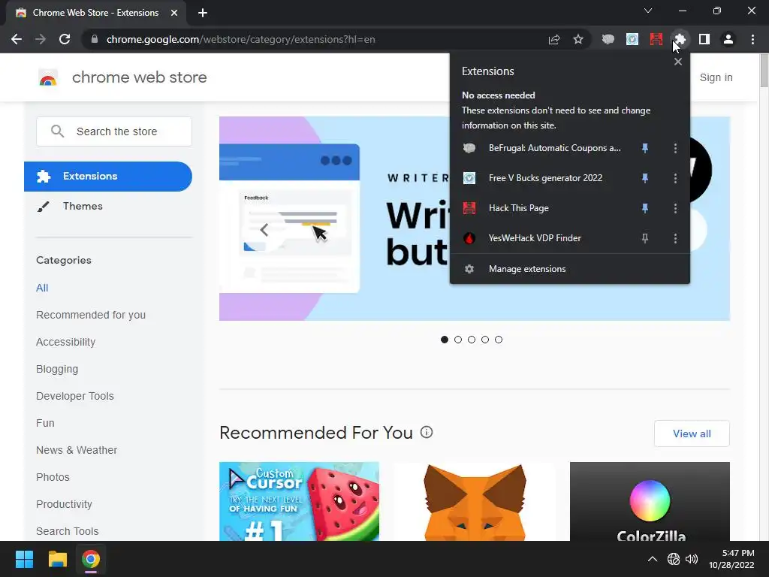This screenshot has width=769, height=577.
Task: Unpin BeFrugal from the toolbar
Action: [x=645, y=148]
